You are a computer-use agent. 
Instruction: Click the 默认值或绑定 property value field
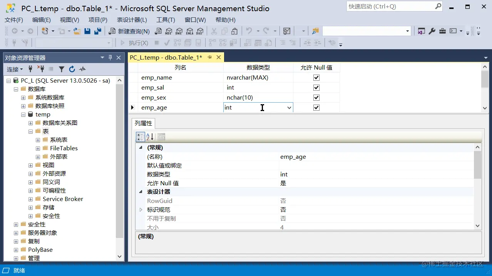coord(376,166)
